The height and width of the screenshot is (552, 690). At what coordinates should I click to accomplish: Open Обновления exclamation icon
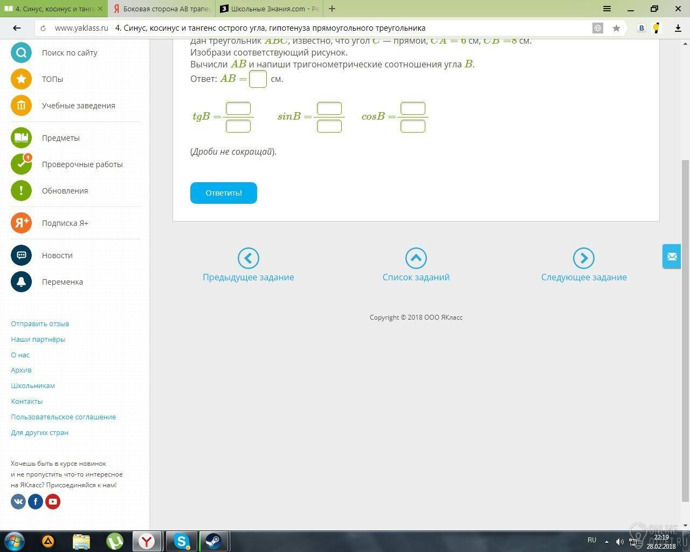21,191
